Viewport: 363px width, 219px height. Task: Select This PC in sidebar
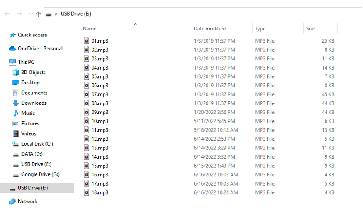pos(26,62)
